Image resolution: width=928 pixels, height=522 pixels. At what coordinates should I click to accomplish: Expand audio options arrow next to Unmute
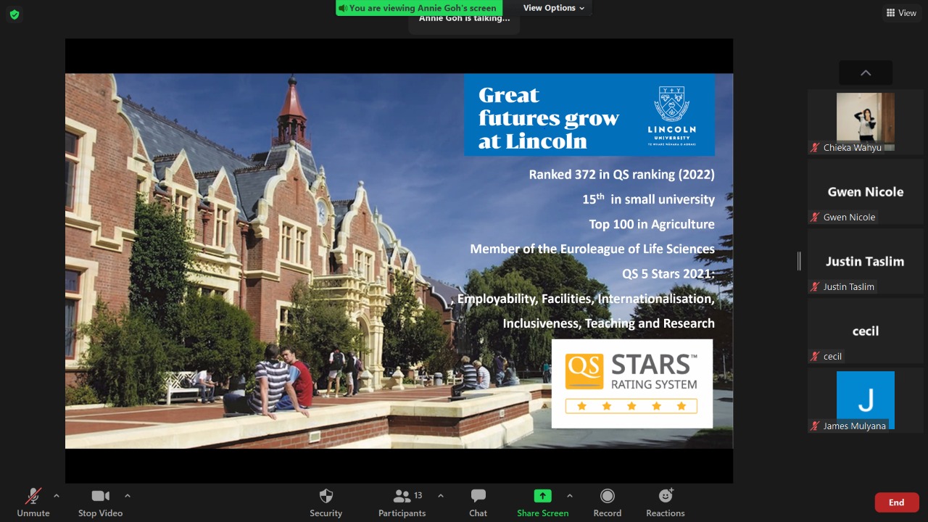click(x=57, y=496)
